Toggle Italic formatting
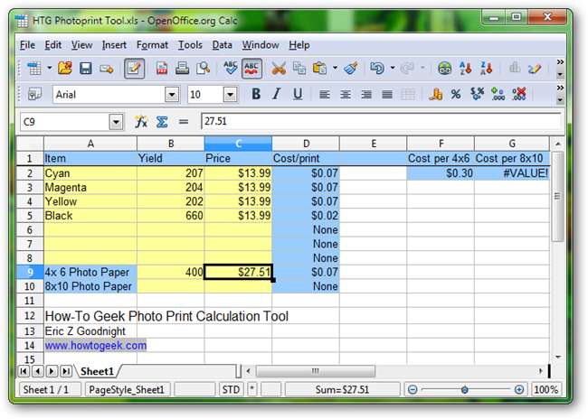 coord(276,94)
